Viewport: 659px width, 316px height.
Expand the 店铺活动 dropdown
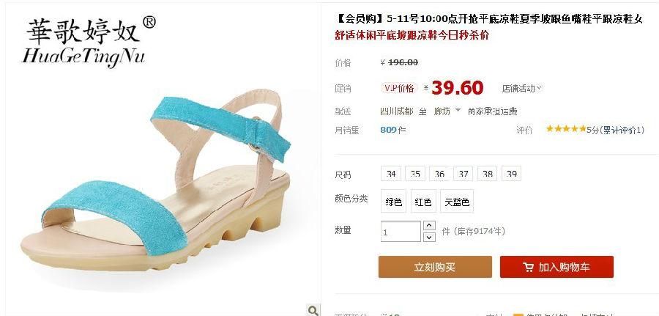(x=522, y=89)
